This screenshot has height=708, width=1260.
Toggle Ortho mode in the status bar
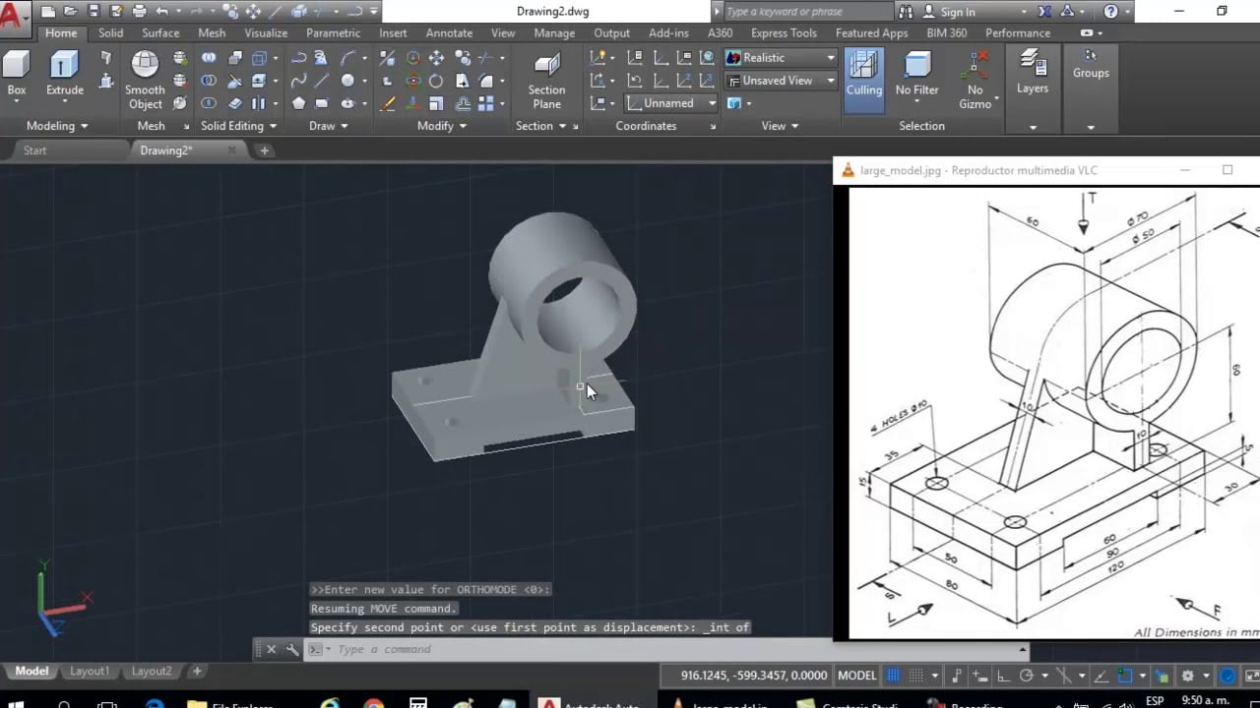tap(1002, 675)
